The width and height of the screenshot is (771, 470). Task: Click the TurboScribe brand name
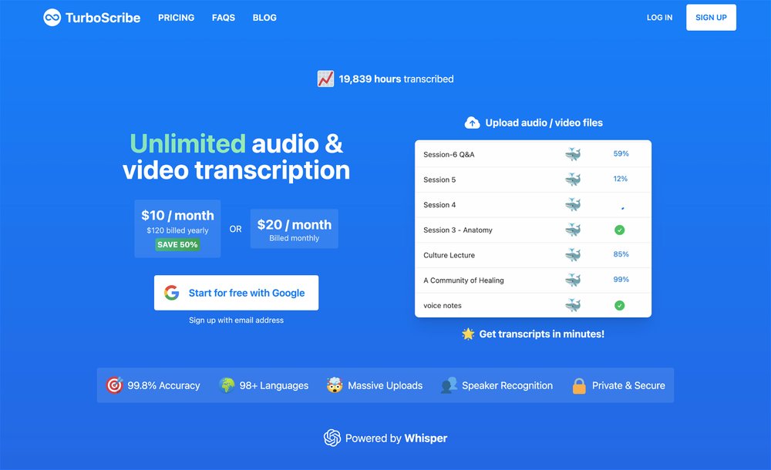point(103,18)
